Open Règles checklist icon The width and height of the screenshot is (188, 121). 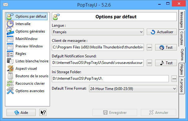(x=10, y=54)
